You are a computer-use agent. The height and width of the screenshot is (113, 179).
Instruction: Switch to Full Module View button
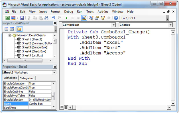coord(66,107)
